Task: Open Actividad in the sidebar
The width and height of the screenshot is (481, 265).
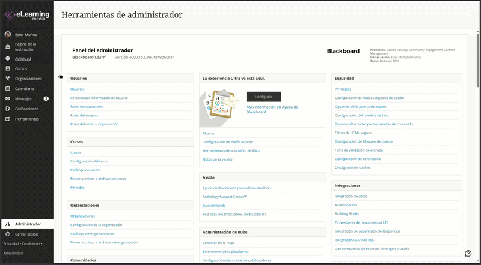Action: tap(23, 58)
